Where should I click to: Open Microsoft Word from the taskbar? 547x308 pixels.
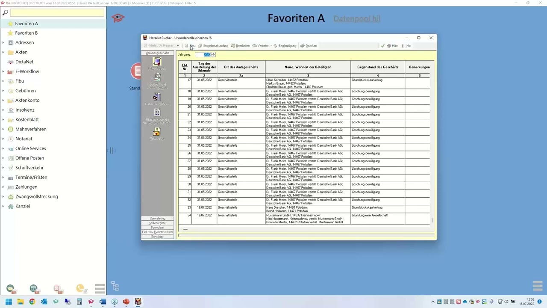click(x=103, y=302)
